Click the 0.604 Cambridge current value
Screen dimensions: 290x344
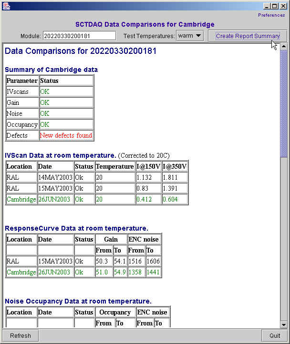[x=170, y=199]
